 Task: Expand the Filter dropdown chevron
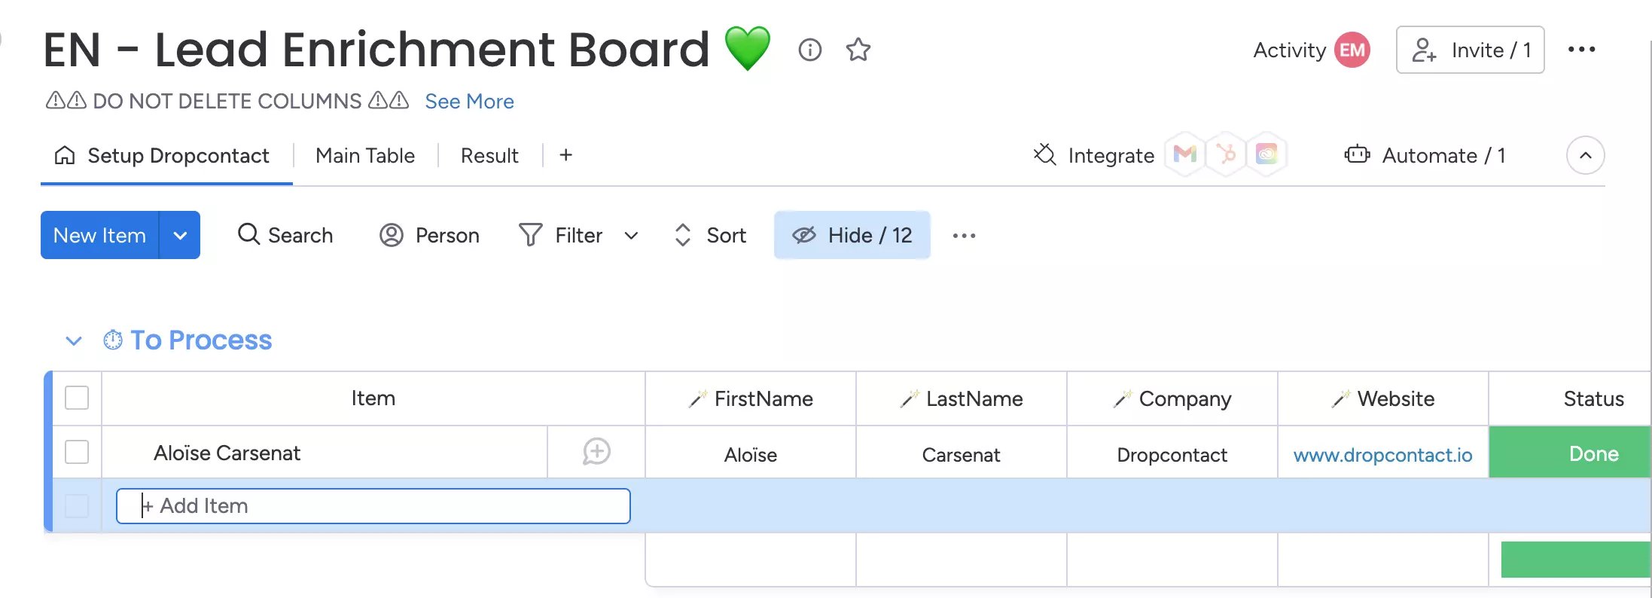[x=631, y=236]
